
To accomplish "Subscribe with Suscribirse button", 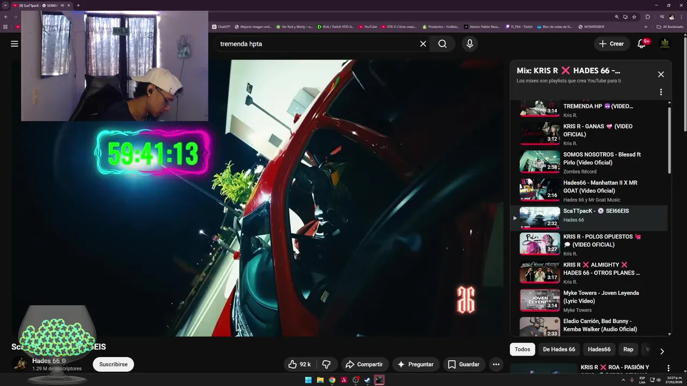I will 113,365.
